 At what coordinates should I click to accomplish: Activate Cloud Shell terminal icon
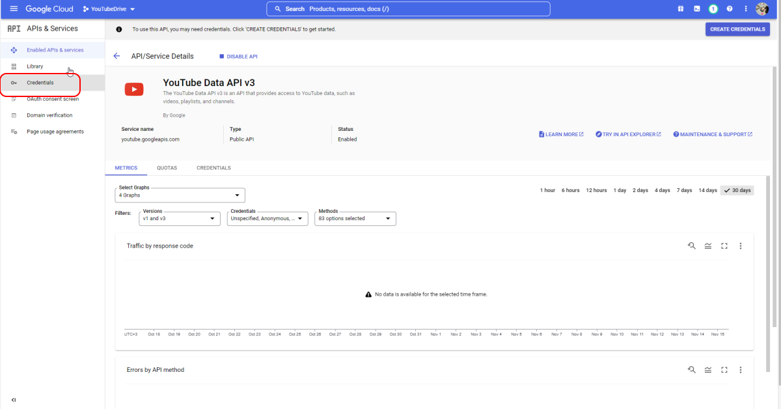(697, 9)
